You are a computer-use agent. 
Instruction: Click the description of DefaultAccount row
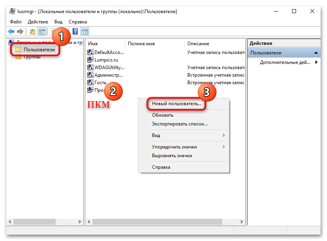point(216,52)
